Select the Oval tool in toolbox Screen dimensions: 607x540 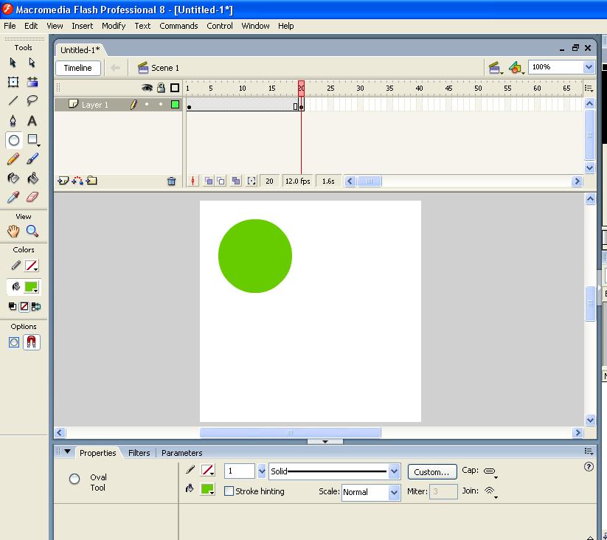pos(13,140)
